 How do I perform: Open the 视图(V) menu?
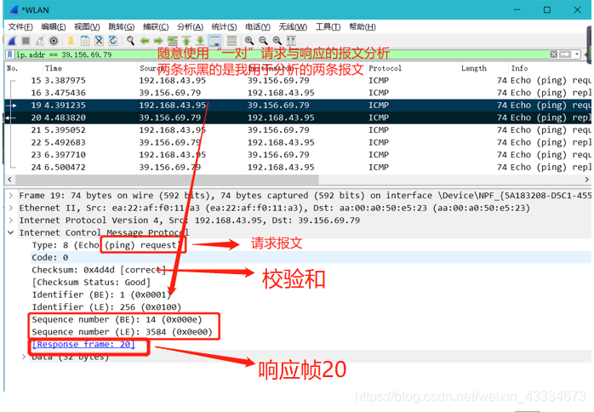coord(87,27)
